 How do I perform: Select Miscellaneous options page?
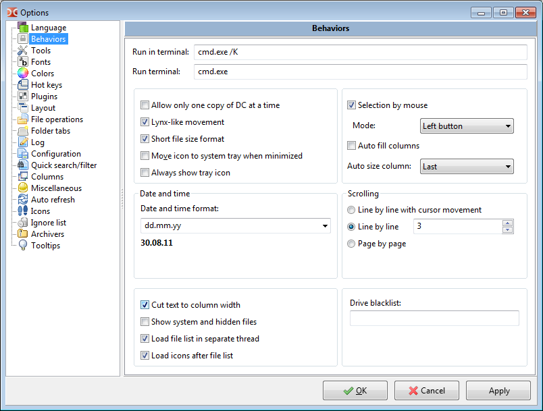57,188
